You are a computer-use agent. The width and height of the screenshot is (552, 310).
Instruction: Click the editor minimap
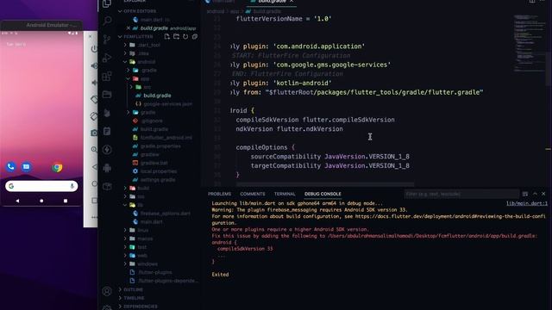(529, 42)
